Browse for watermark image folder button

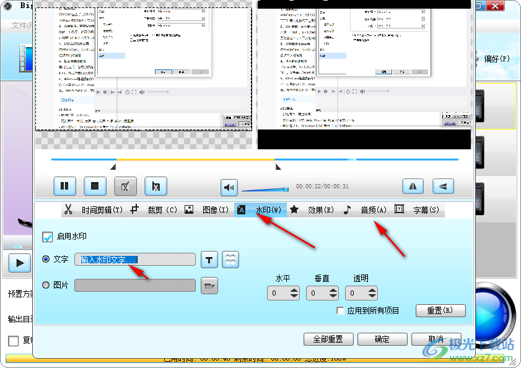tap(209, 286)
